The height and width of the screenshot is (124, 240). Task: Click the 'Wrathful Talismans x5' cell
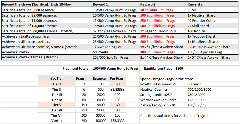pyautogui.click(x=163, y=84)
